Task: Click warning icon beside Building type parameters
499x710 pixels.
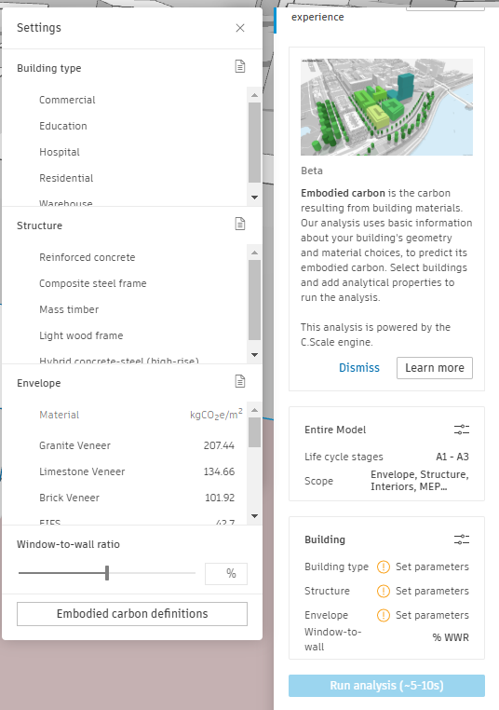Action: tap(384, 567)
